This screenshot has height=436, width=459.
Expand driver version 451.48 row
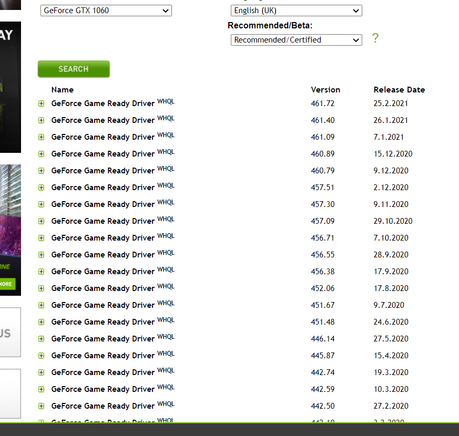[42, 322]
